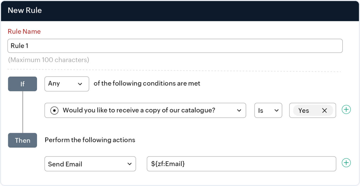Select the Yes value chip
This screenshot has width=360, height=186.
point(304,110)
